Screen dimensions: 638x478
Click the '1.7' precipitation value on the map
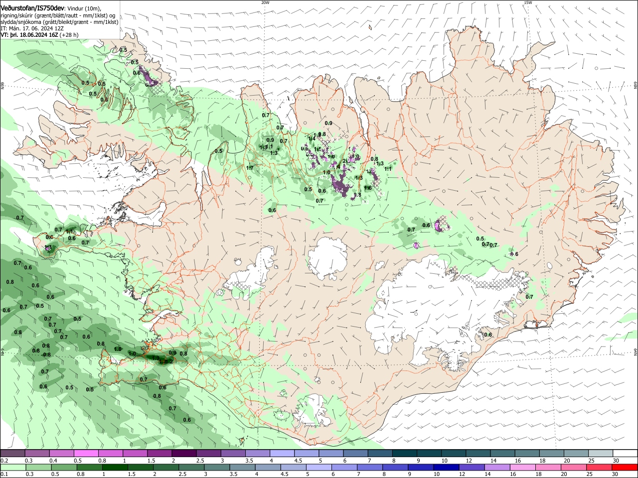pos(250,168)
